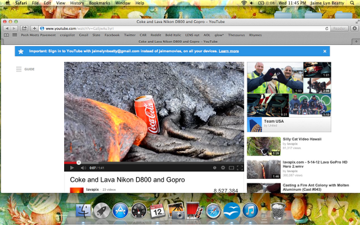This screenshot has height=225, width=360.
Task: Open the YouTube Guide menu icon
Action: pos(19,69)
